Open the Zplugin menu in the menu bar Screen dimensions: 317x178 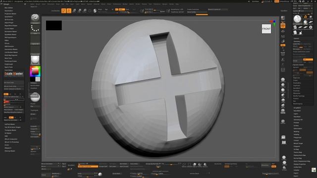point(165,4)
